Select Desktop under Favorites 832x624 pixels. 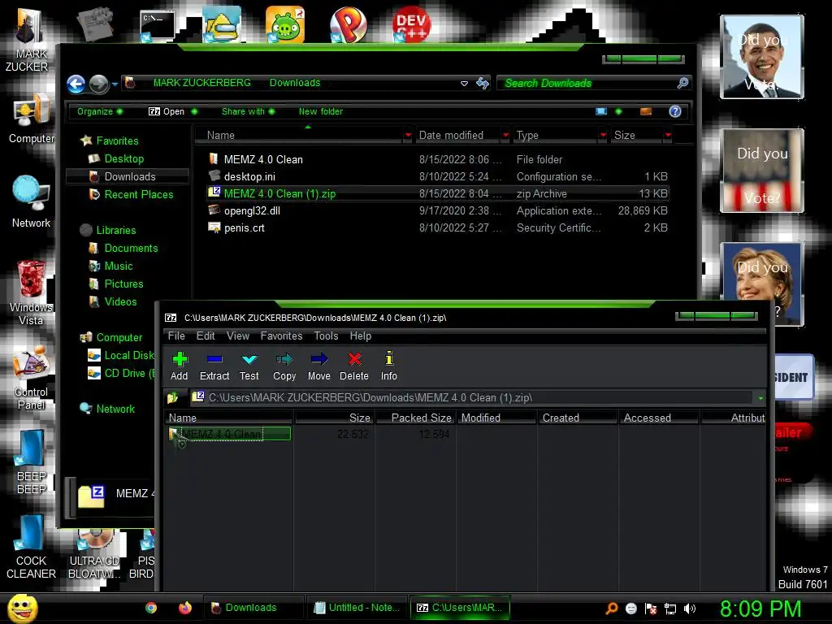pos(124,158)
